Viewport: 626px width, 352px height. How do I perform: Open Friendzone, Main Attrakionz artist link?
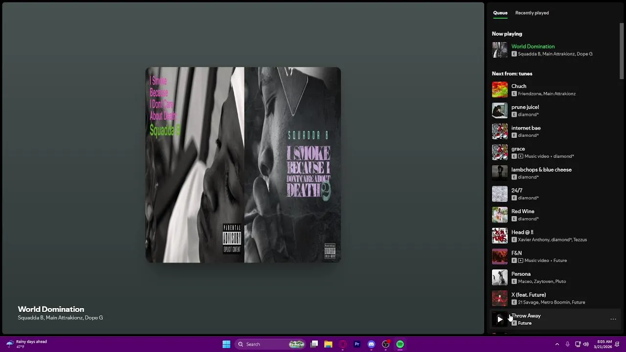tap(547, 94)
